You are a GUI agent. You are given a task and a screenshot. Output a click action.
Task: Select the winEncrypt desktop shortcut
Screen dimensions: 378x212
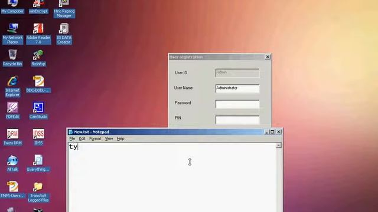[x=38, y=6]
